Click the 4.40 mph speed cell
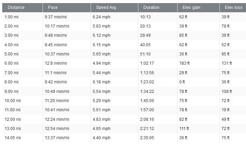The height and width of the screenshot is (147, 246). (101, 137)
